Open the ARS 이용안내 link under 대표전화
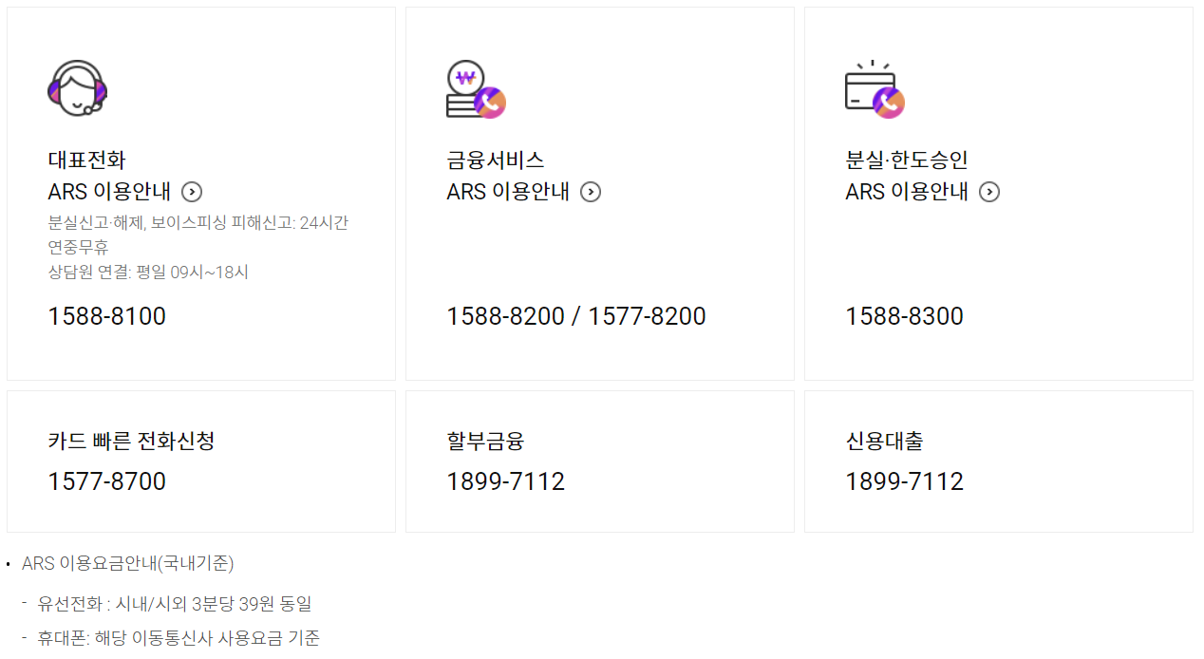The width and height of the screenshot is (1204, 659). tap(109, 192)
